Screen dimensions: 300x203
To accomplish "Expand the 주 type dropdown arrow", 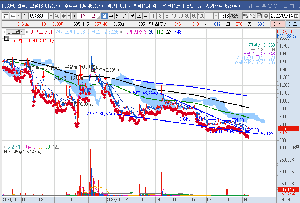I will click(18, 16).
